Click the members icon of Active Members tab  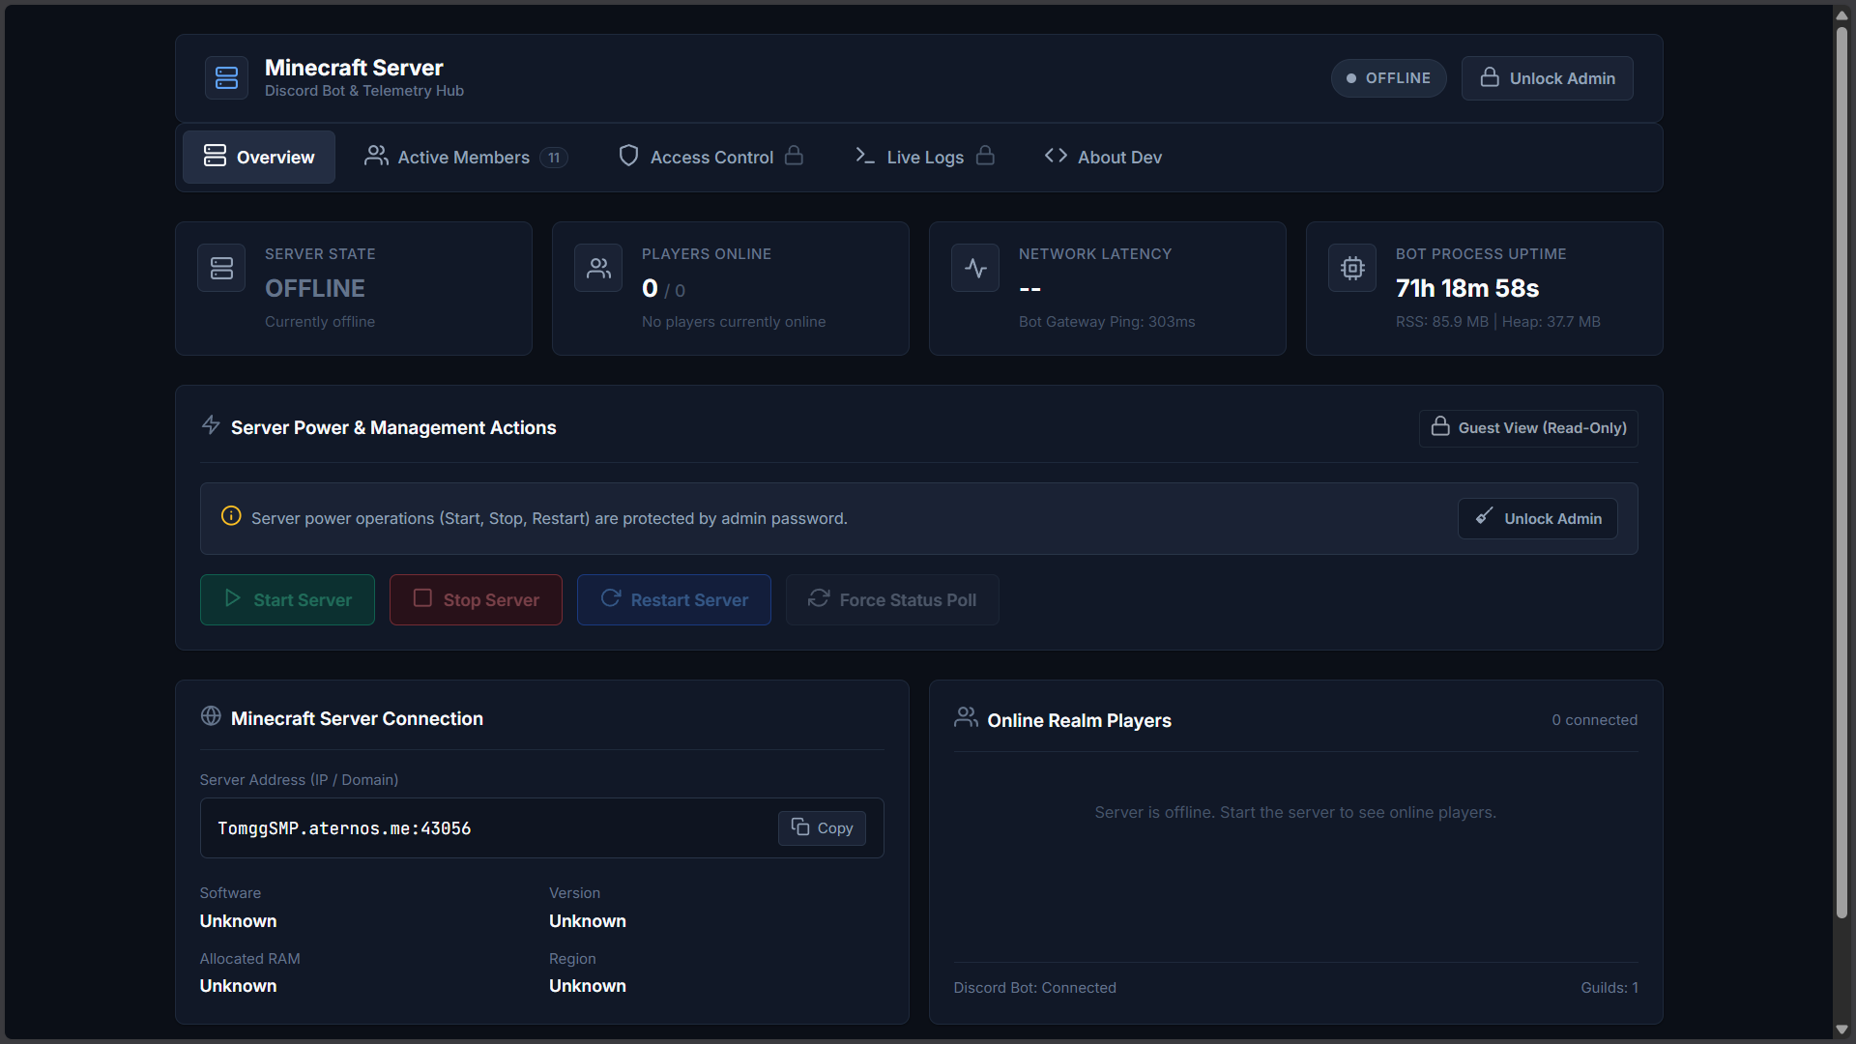tap(376, 156)
